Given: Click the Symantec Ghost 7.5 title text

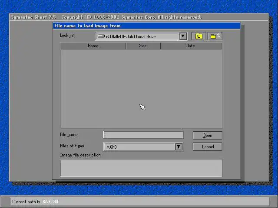Looking at the screenshot, I should pyautogui.click(x=33, y=17).
